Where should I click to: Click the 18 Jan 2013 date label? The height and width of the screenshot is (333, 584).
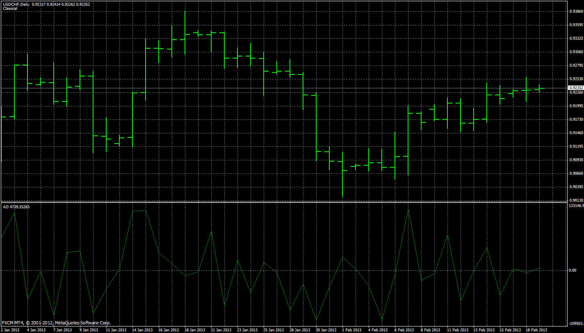(x=195, y=330)
